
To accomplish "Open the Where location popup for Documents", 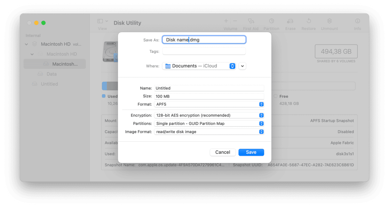I will (x=199, y=66).
